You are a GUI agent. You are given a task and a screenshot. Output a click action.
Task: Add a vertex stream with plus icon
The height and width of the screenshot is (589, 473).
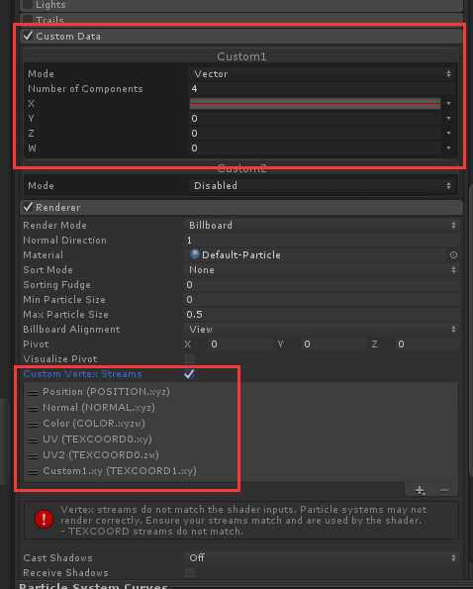[421, 490]
